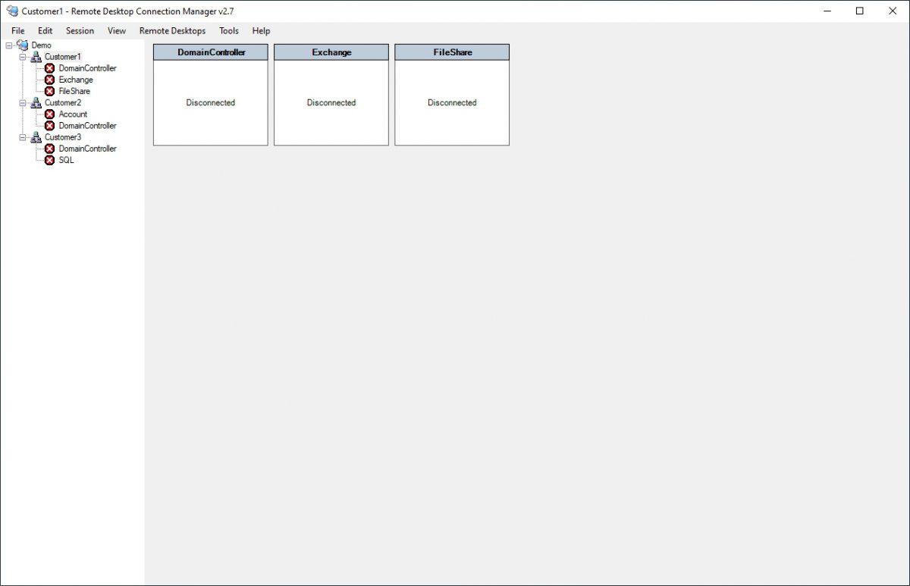Click the red status icon beside DomainController under Customer1
Image resolution: width=910 pixels, height=586 pixels.
[x=50, y=68]
